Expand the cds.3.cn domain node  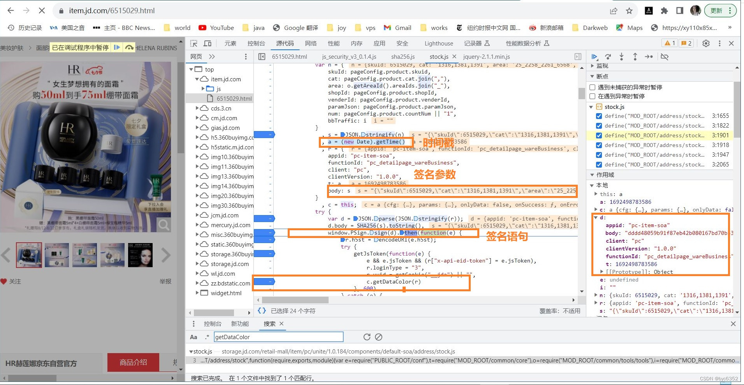point(197,108)
